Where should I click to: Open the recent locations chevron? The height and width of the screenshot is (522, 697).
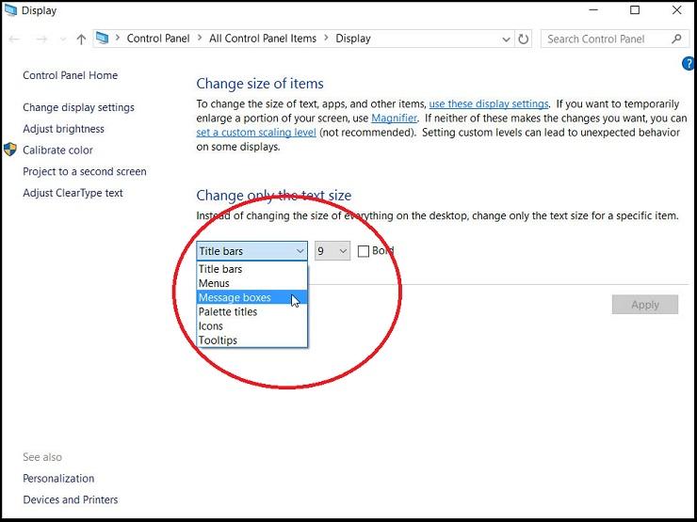pos(62,39)
